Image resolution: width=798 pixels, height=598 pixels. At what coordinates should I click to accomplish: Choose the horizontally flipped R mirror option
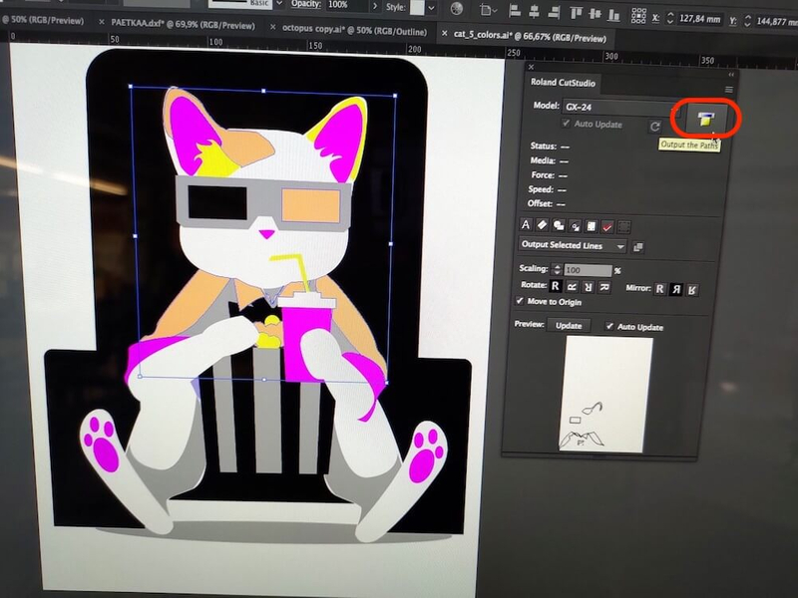pyautogui.click(x=675, y=289)
